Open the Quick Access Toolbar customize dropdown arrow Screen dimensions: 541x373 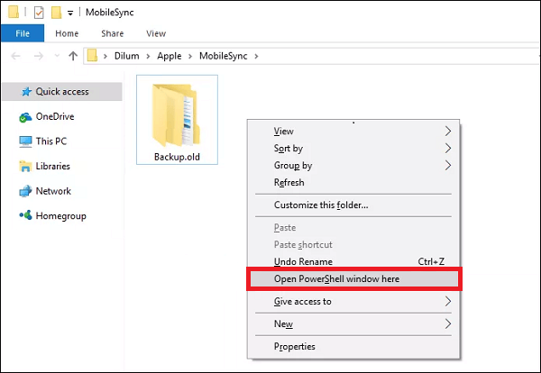click(70, 14)
